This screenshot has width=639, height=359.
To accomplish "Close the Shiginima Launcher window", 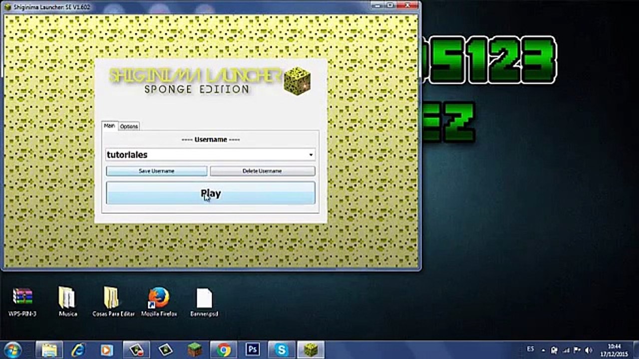I will click(407, 5).
